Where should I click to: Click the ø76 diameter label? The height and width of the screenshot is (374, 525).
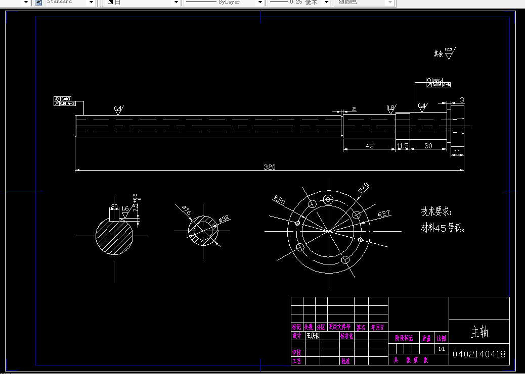click(187, 210)
